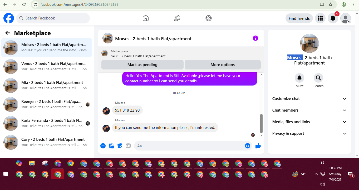Click the 10:47 PM timestamp
This screenshot has width=359, height=190.
[179, 93]
